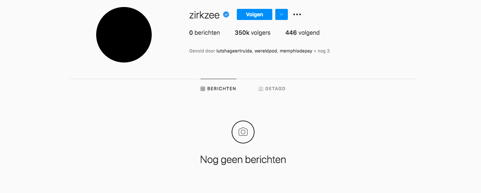Click the grid icon on the Berichten tab
This screenshot has width=481, height=193.
pyautogui.click(x=203, y=89)
